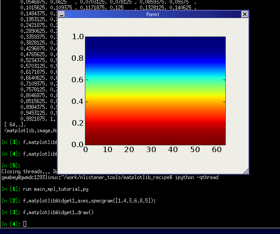This screenshot has width=280, height=234.
Task: Click the 'ipython -qthread' shell command
Action: [x=196, y=177]
